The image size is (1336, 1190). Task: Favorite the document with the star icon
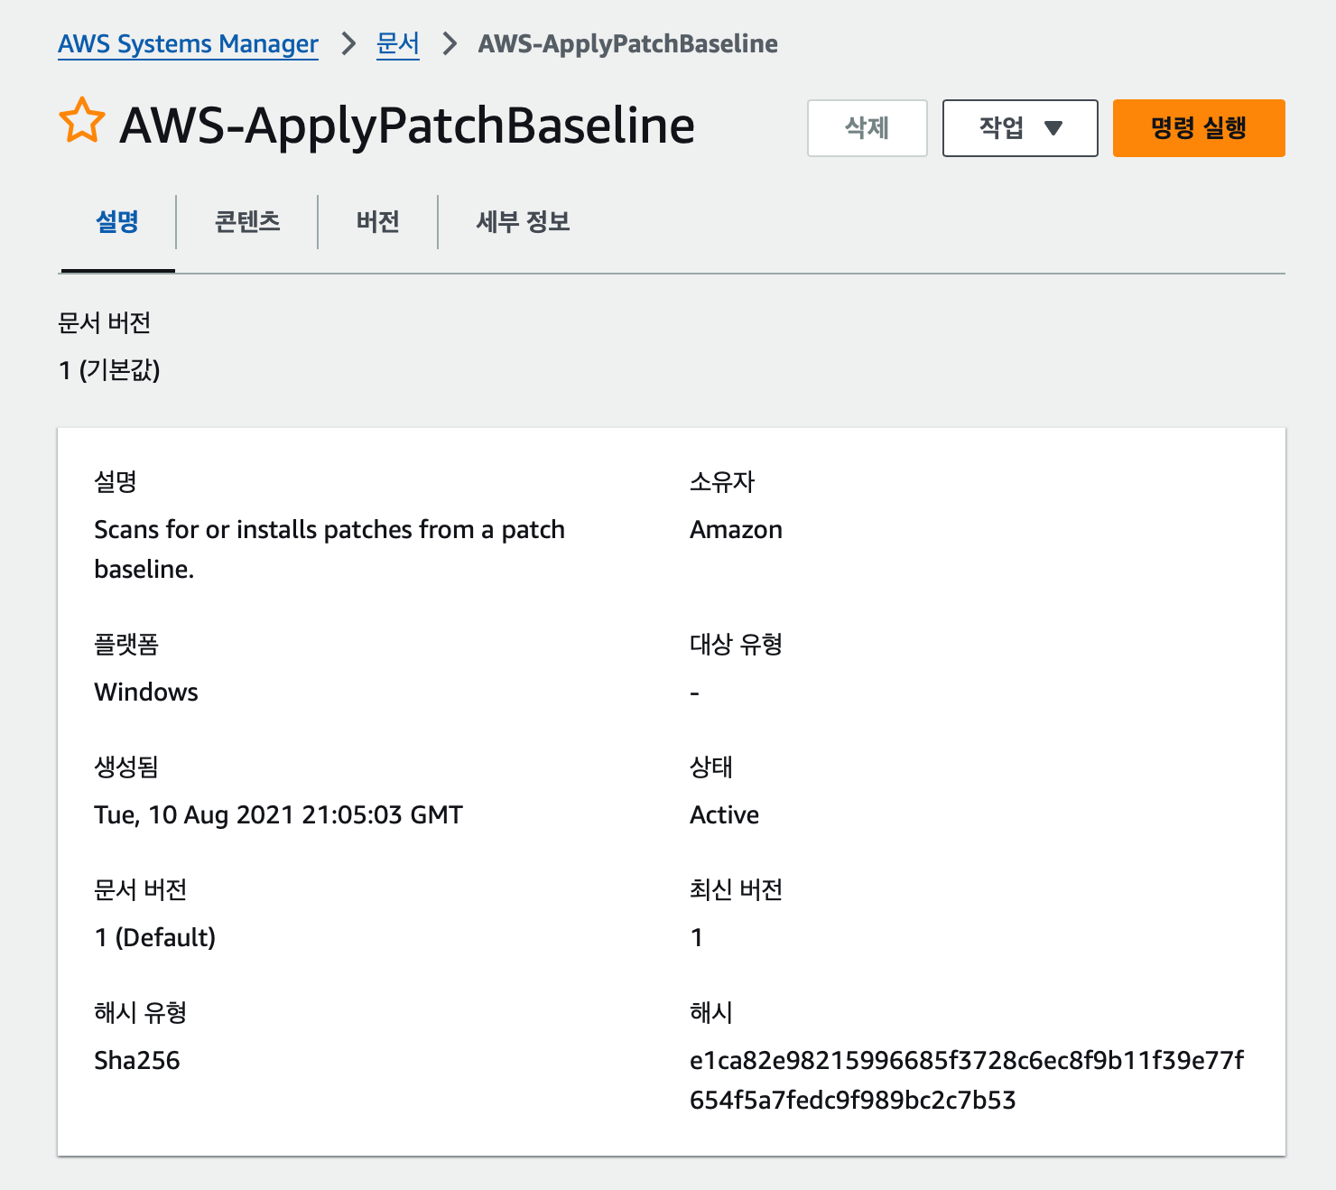82,121
